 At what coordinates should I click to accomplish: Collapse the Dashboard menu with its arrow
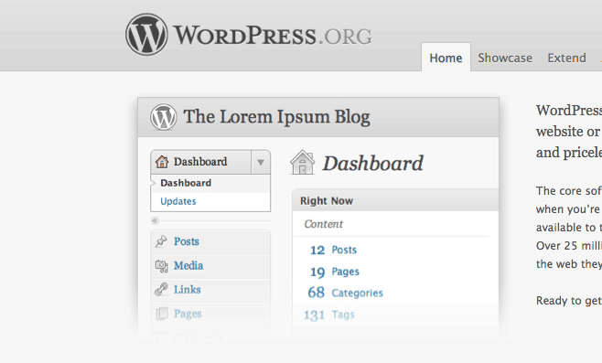coord(261,163)
